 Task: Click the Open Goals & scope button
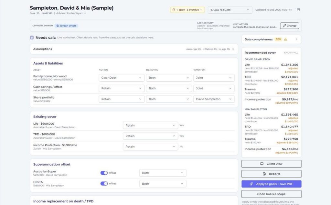tap(272, 194)
